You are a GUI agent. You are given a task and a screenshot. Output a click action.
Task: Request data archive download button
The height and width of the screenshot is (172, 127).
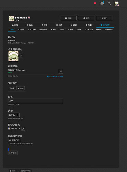(x=14, y=140)
